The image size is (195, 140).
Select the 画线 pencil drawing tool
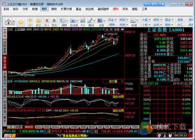coord(90,20)
